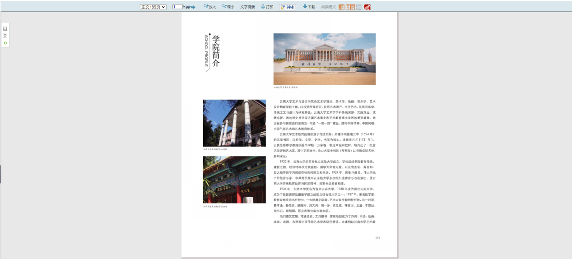
Task: Click the white columns building photo
Action: click(234, 123)
